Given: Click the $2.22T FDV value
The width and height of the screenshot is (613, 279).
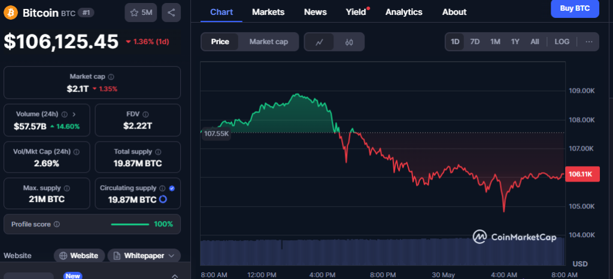Looking at the screenshot, I should (138, 126).
